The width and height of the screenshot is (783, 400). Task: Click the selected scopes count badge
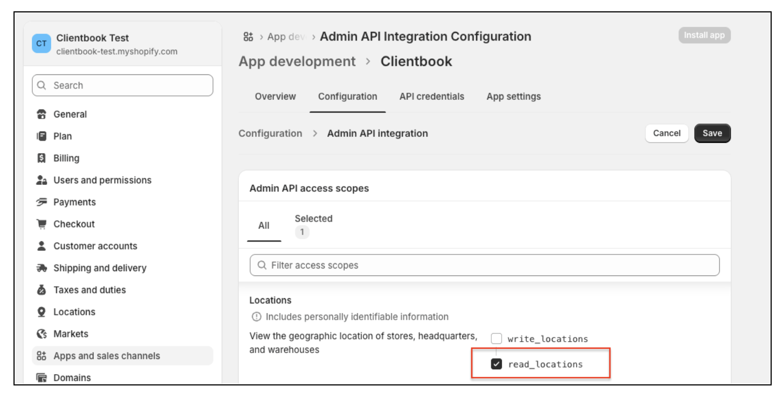(302, 232)
